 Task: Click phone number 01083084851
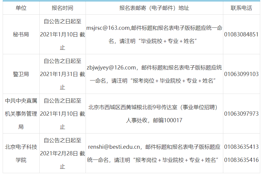[241, 34]
